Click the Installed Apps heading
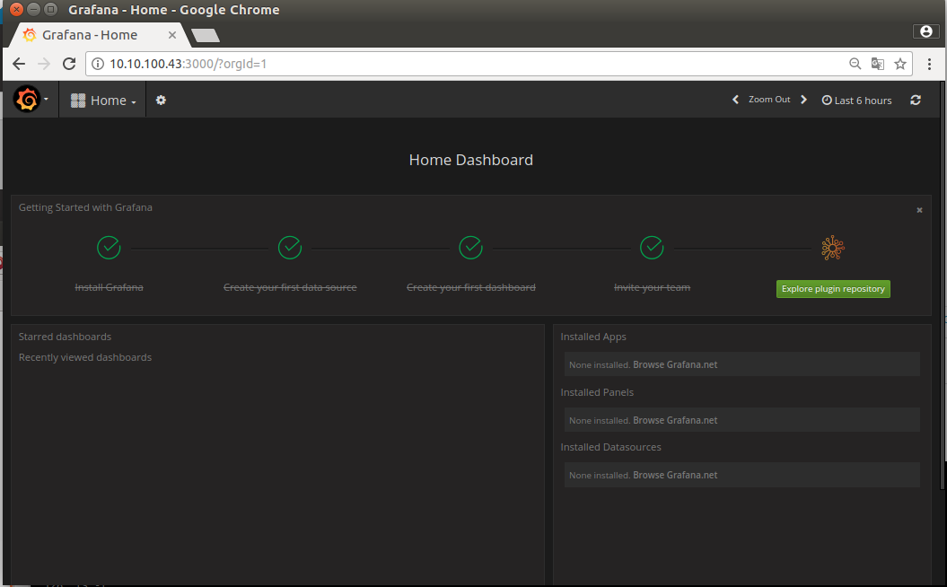This screenshot has width=947, height=587. [593, 337]
